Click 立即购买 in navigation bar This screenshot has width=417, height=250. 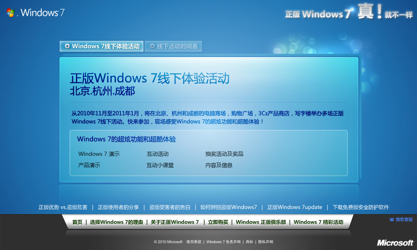tap(218, 222)
